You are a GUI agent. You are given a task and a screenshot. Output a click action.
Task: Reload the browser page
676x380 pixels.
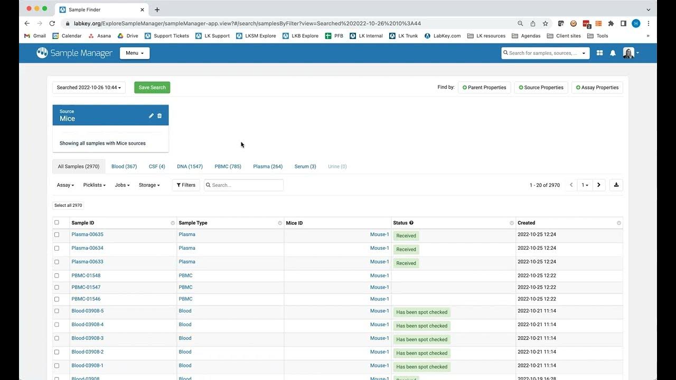[52, 23]
